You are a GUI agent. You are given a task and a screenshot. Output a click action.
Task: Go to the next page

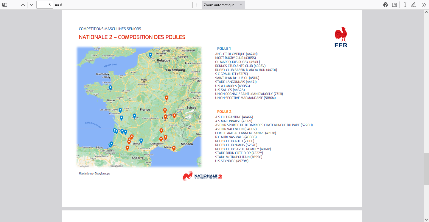click(32, 5)
